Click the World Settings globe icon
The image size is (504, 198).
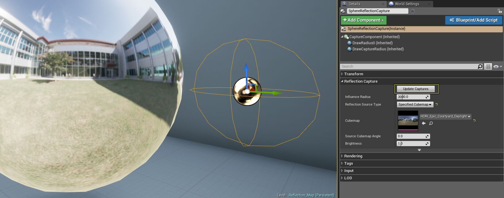391,4
